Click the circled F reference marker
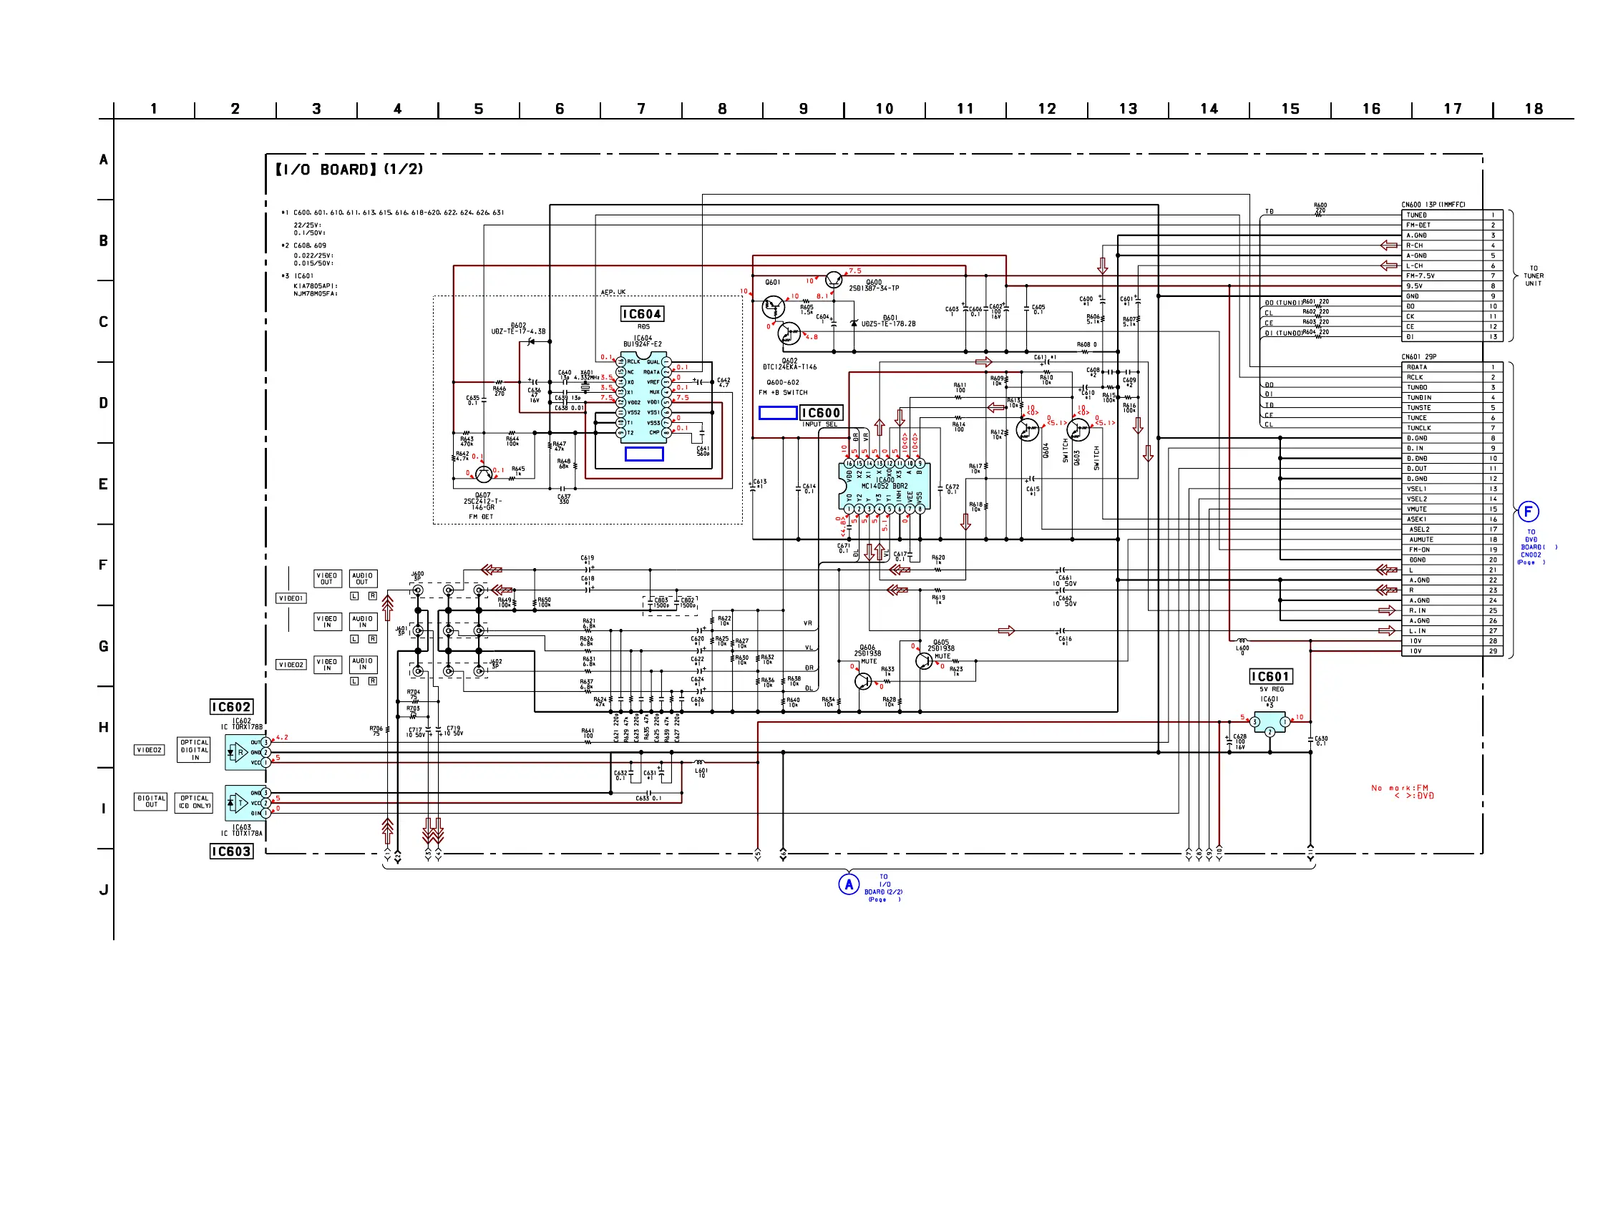The image size is (1603, 1205). [1528, 512]
